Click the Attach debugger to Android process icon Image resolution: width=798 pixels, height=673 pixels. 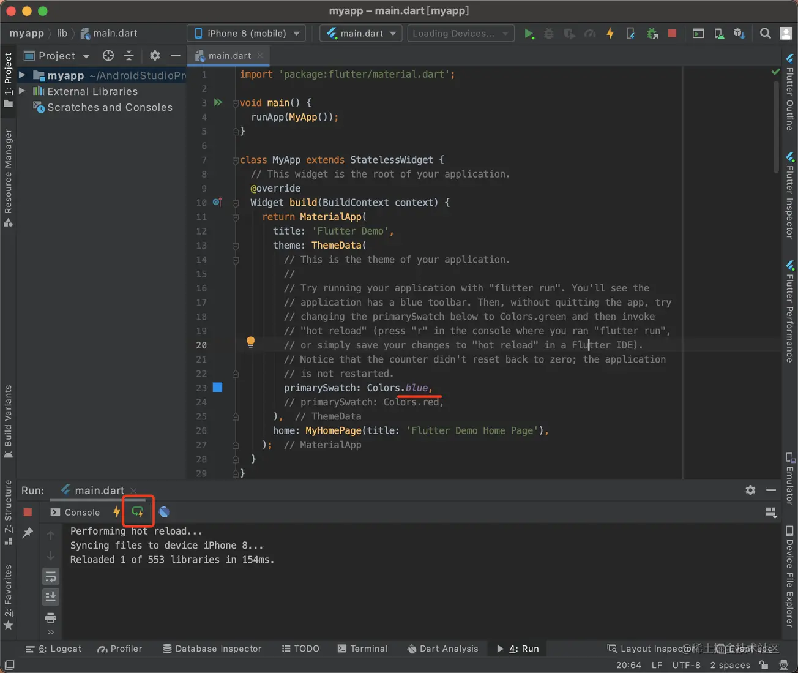pyautogui.click(x=652, y=34)
